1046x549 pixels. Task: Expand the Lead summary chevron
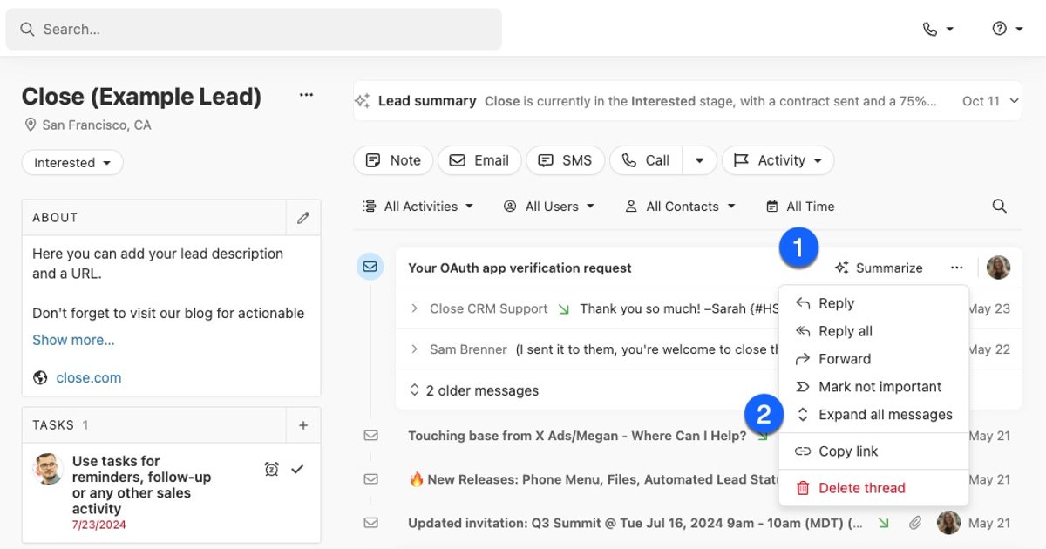point(1013,101)
